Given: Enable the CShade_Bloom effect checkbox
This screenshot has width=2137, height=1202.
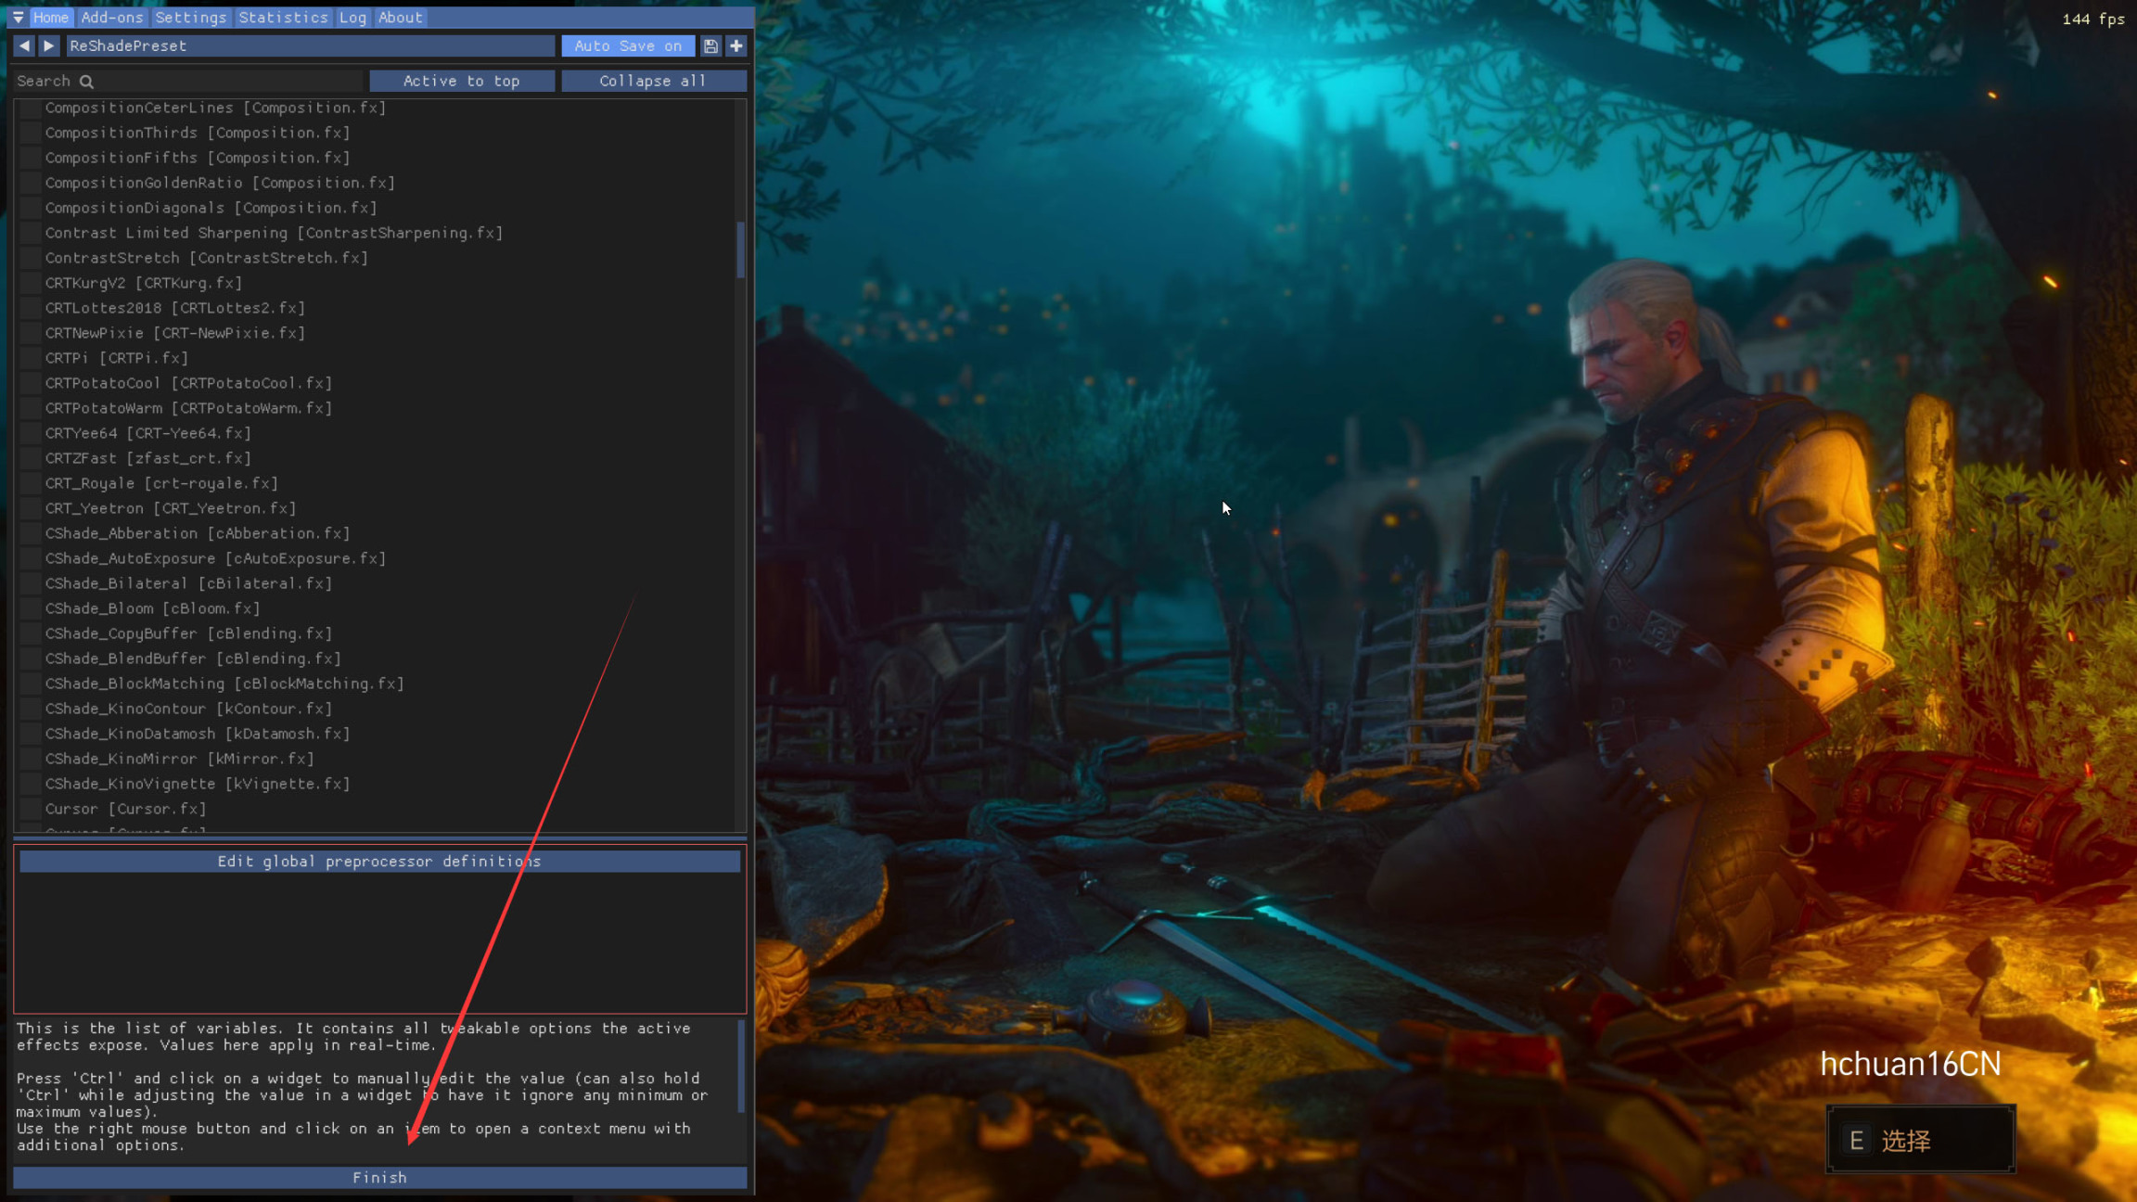Looking at the screenshot, I should 31,608.
